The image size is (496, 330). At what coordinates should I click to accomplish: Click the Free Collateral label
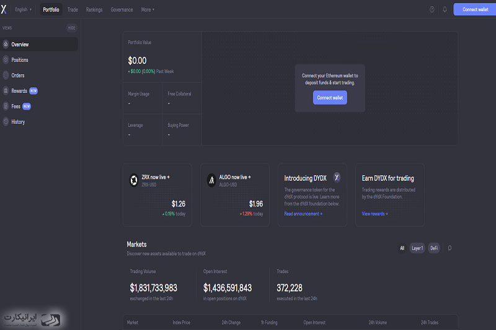click(x=179, y=93)
